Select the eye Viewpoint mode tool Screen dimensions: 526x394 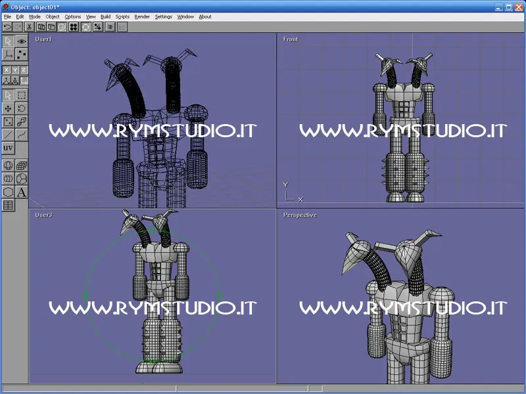22,41
